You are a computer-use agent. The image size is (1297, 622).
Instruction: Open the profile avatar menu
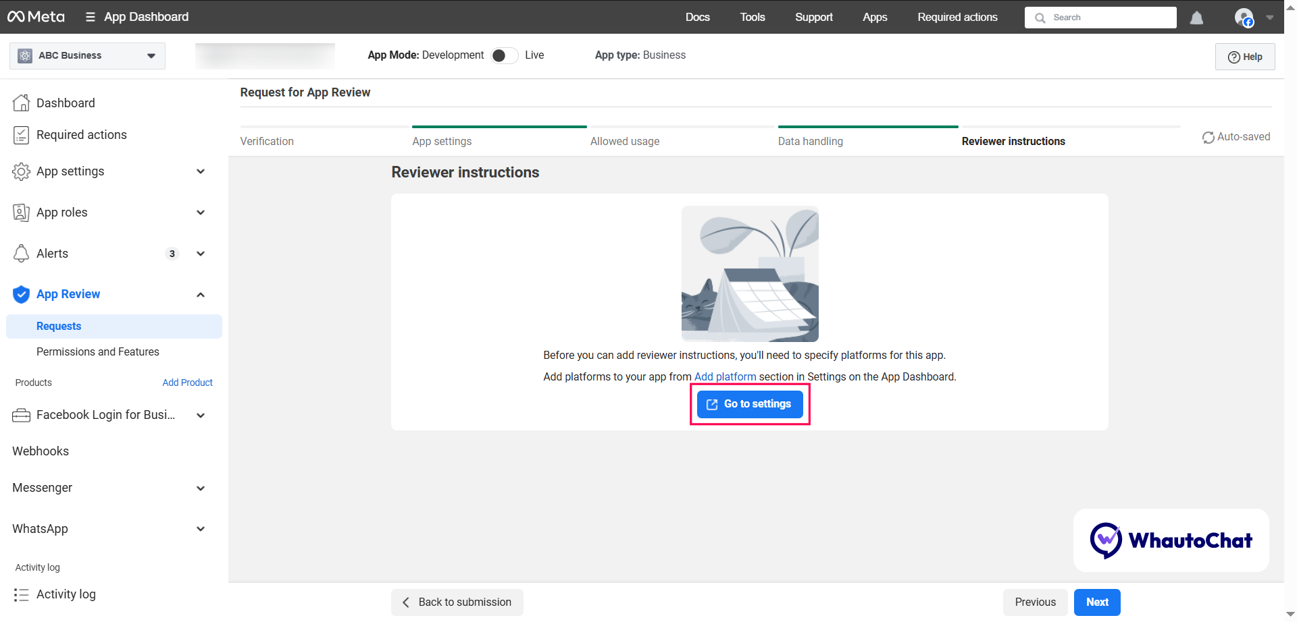pos(1244,18)
